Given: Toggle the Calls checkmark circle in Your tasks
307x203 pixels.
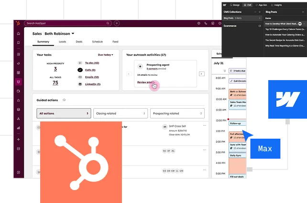Looking at the screenshot, I should (x=80, y=70).
